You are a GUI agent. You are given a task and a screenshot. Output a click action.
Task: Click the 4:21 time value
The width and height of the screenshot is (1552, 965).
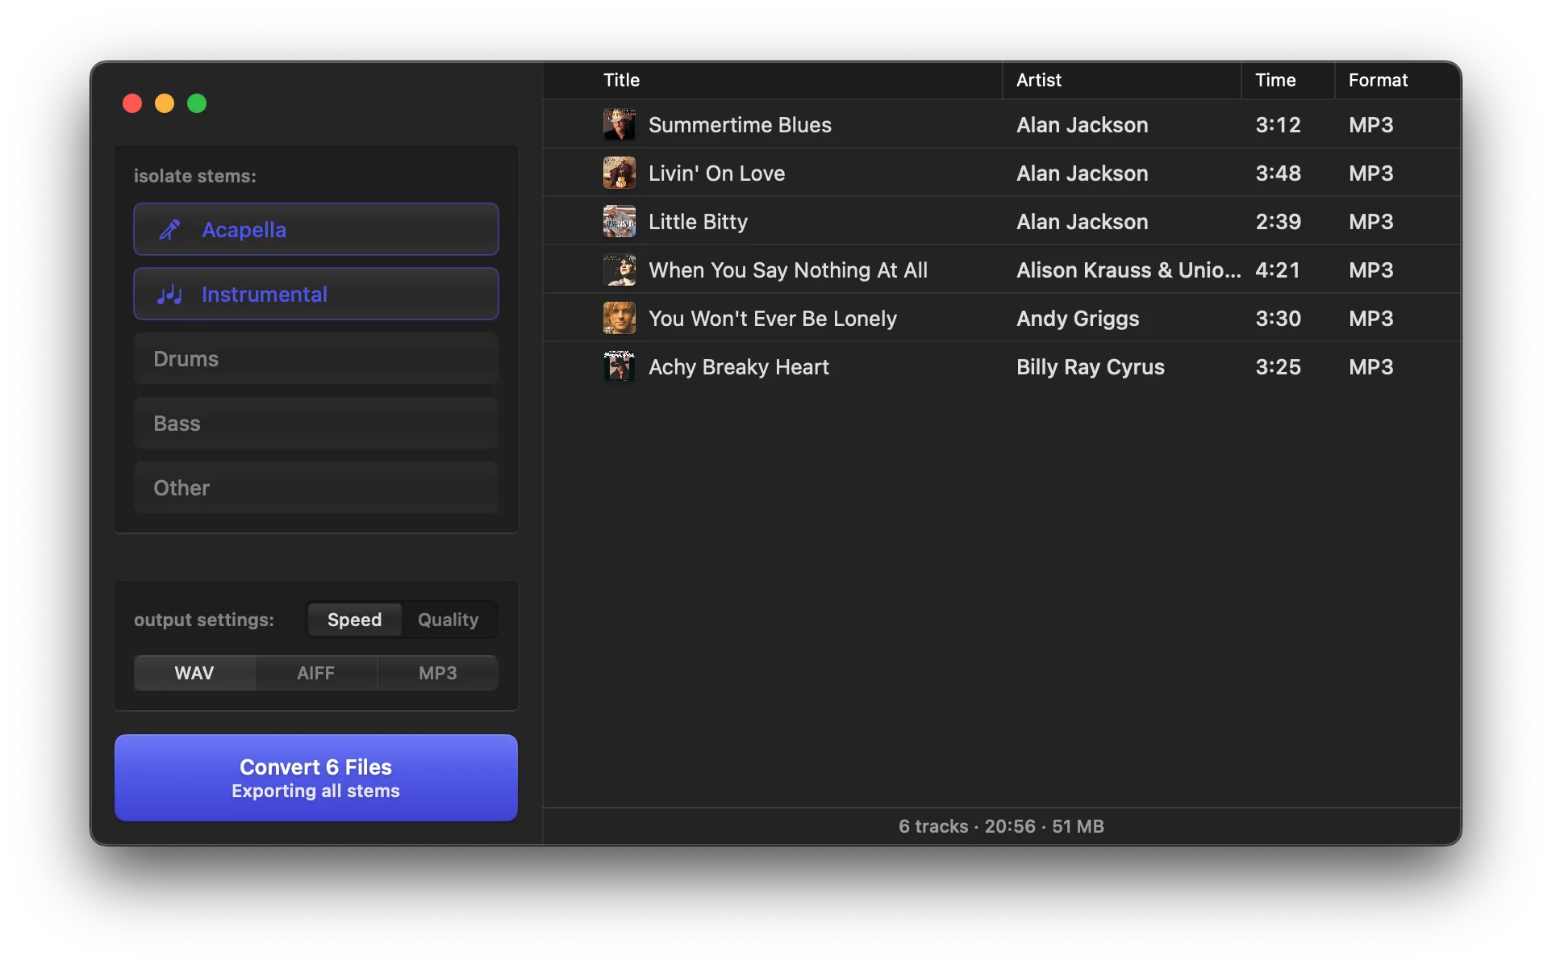(1278, 270)
